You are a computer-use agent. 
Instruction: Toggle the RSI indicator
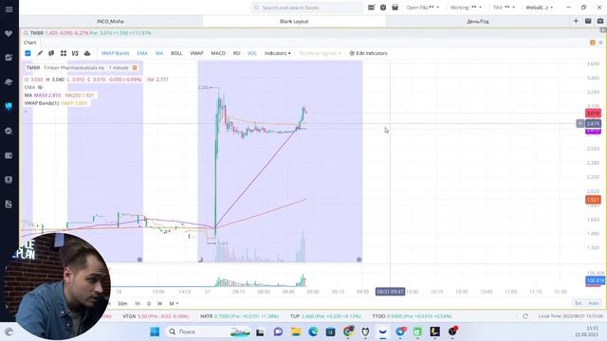[x=236, y=53]
